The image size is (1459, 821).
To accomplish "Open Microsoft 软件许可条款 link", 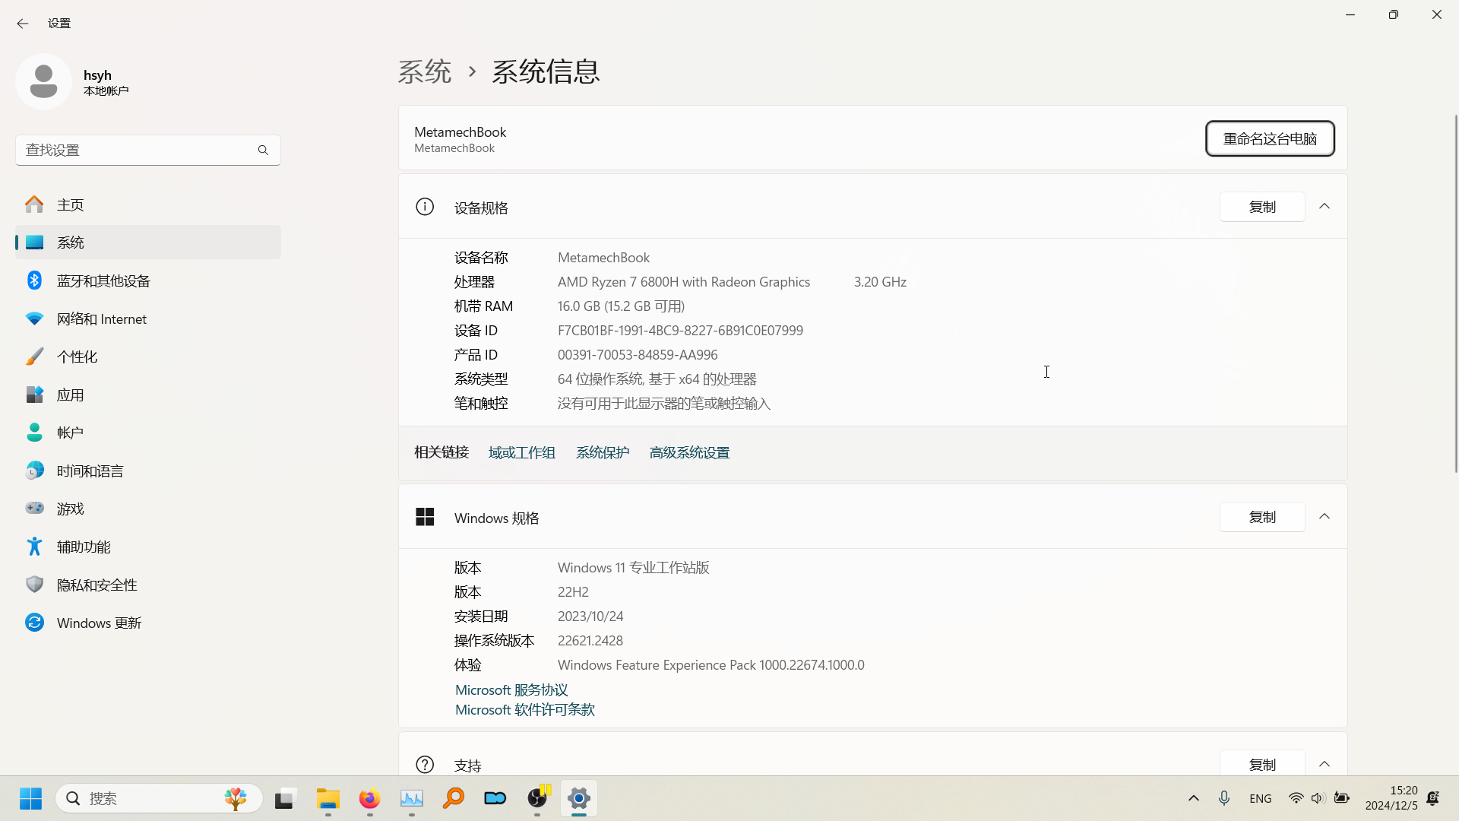I will pos(525,709).
